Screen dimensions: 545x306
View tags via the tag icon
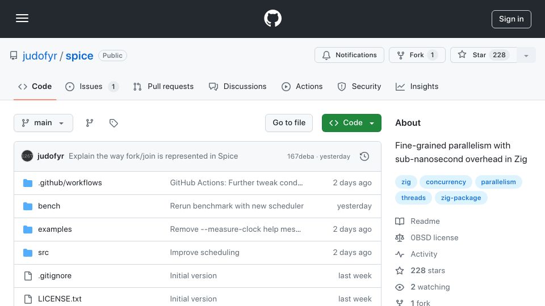(x=114, y=123)
